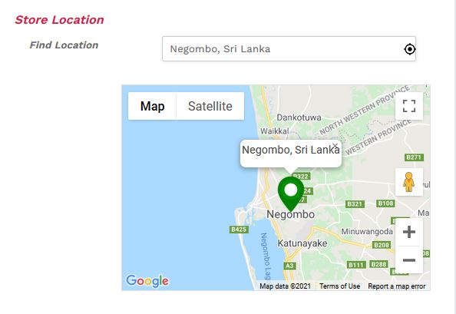Open the Terms of Use link
The height and width of the screenshot is (314, 456).
click(339, 286)
